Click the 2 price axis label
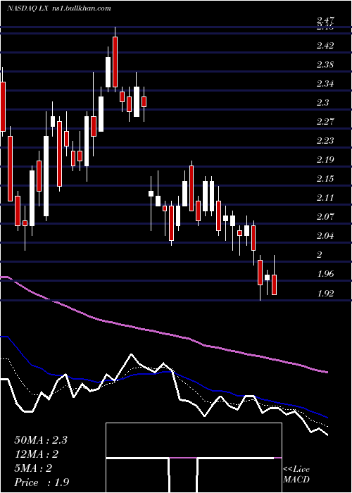 320,255
